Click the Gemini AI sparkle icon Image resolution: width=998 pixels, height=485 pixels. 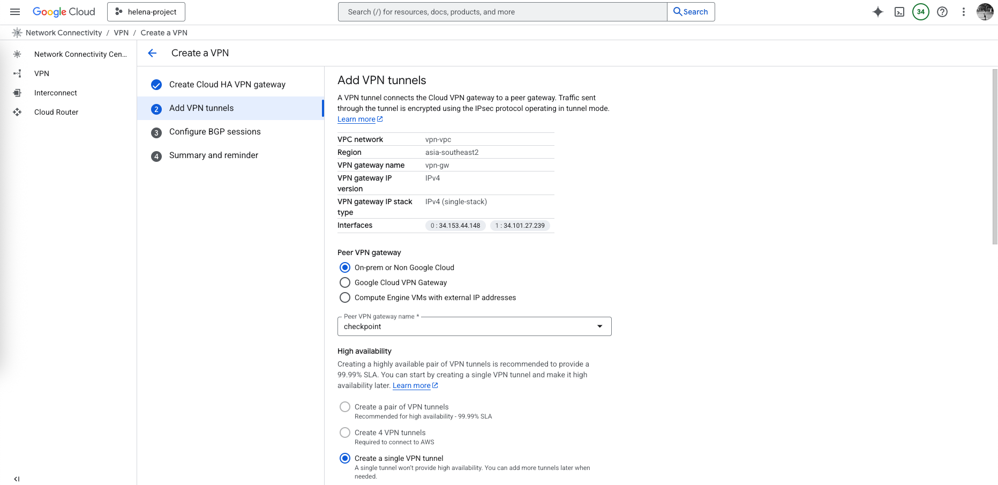877,12
